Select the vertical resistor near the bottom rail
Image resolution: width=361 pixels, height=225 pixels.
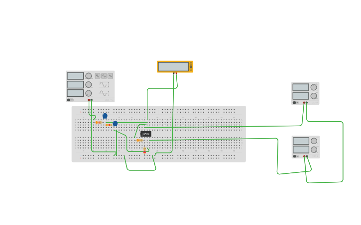144,150
